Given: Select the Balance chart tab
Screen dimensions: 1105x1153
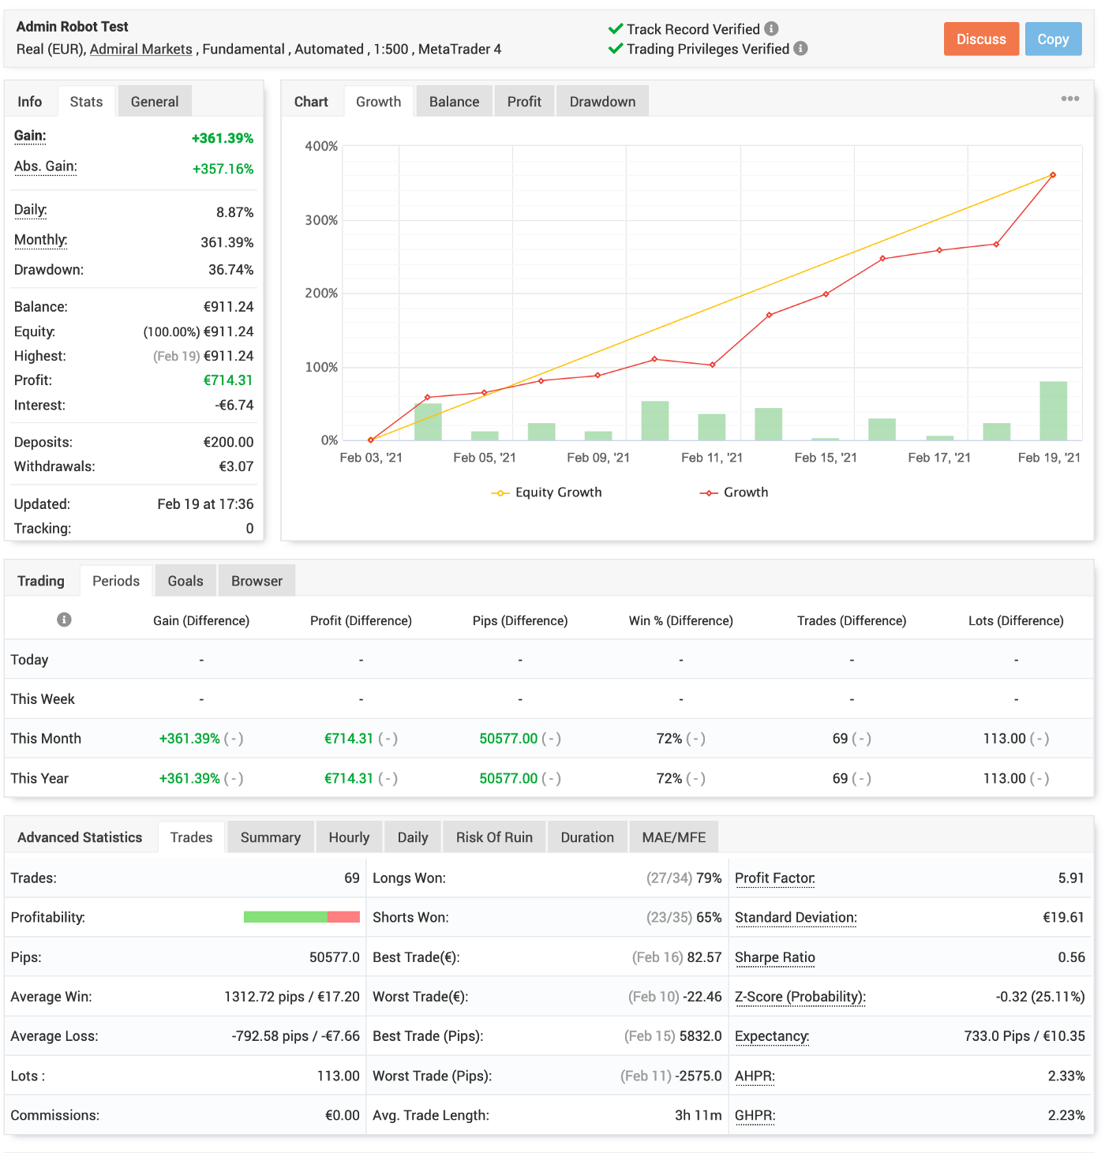Looking at the screenshot, I should pos(454,102).
